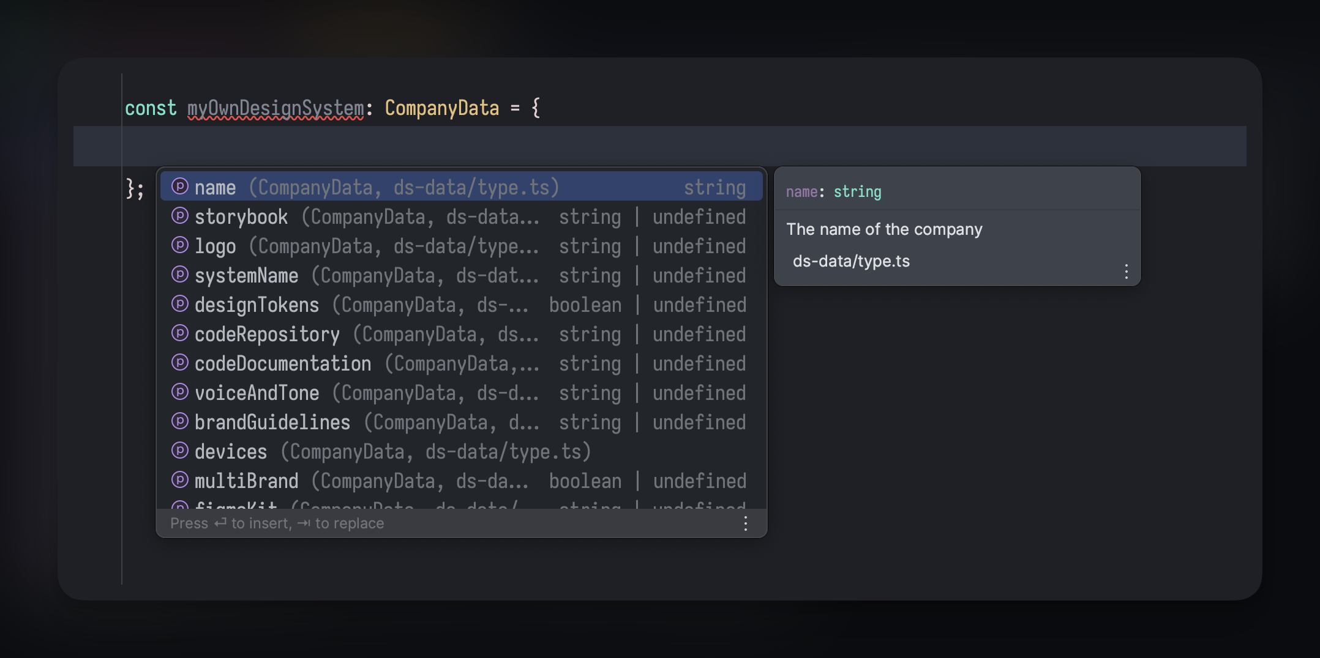Click the myOwnDesignSystem variable name
The height and width of the screenshot is (658, 1320).
pyautogui.click(x=276, y=109)
